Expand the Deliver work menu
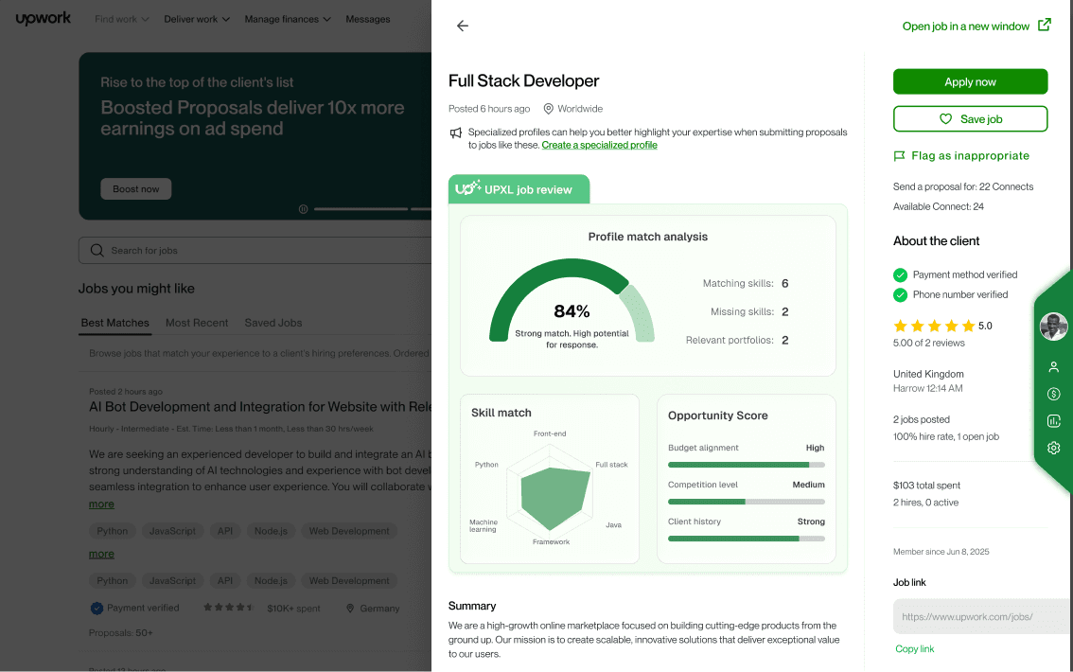 tap(197, 19)
